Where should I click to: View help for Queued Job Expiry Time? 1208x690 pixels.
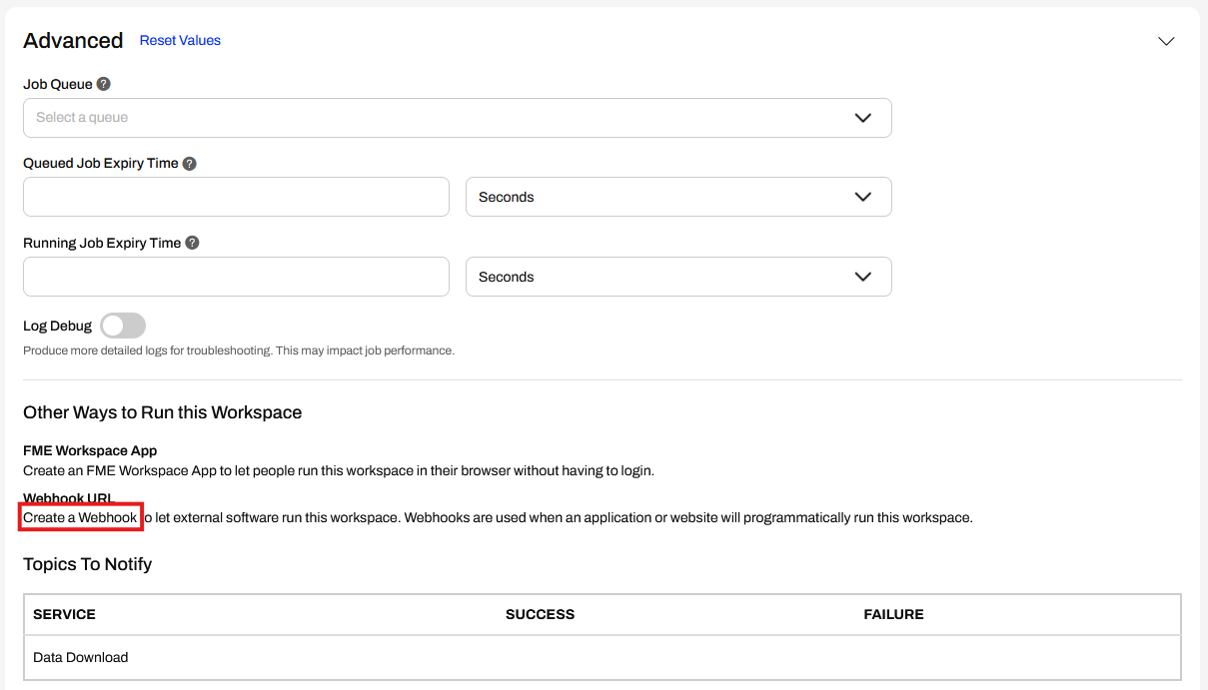(x=190, y=163)
